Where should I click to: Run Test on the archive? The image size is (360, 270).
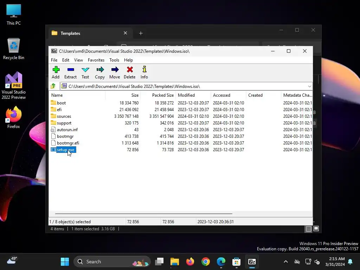coord(85,72)
